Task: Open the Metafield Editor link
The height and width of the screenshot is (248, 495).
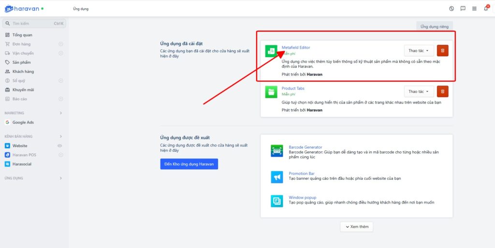Action: [x=296, y=47]
